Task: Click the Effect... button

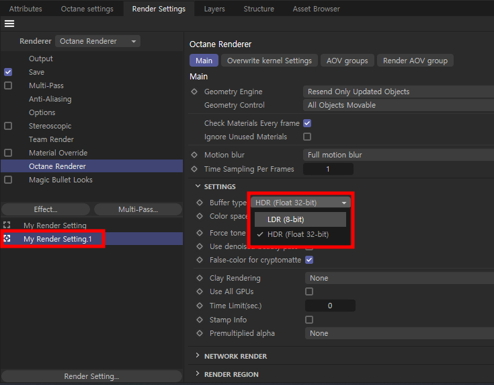Action: coord(46,209)
